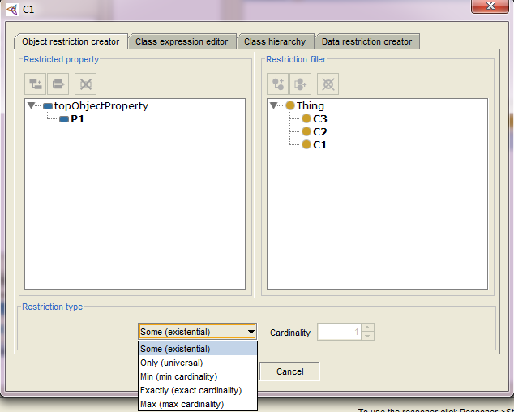Collapse the topObjectProperty tree node
Image resolution: width=514 pixels, height=412 pixels.
32,106
